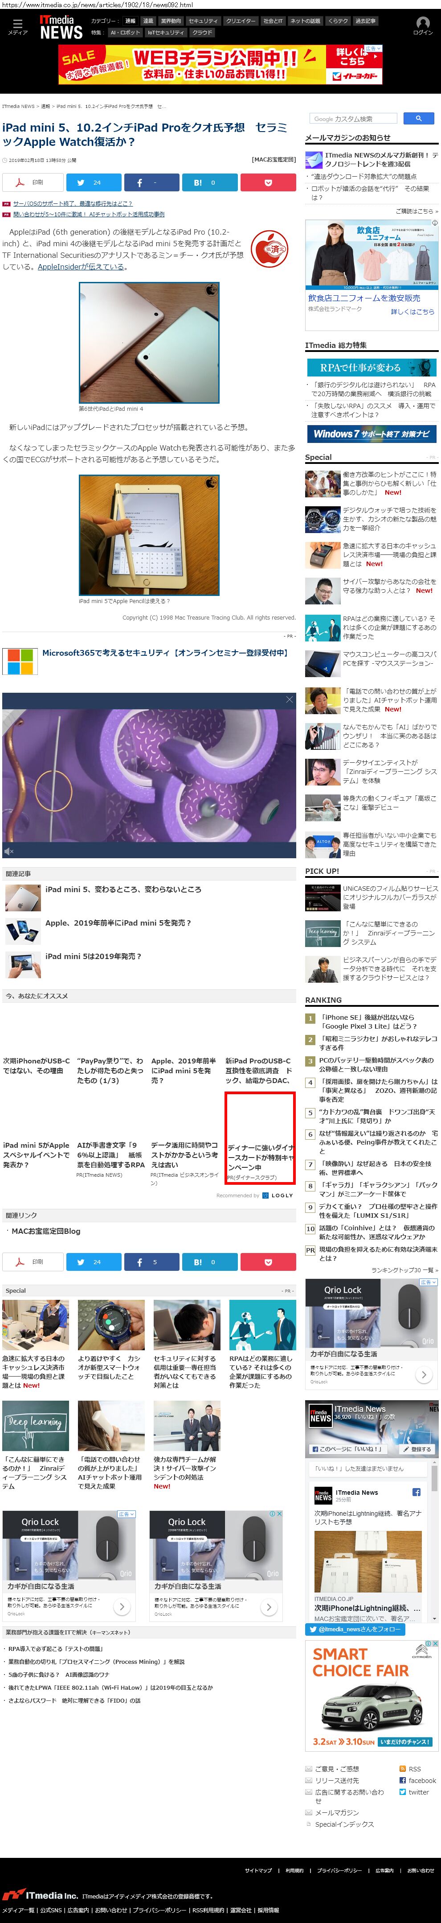Select the 過去記事 category tab

365,21
